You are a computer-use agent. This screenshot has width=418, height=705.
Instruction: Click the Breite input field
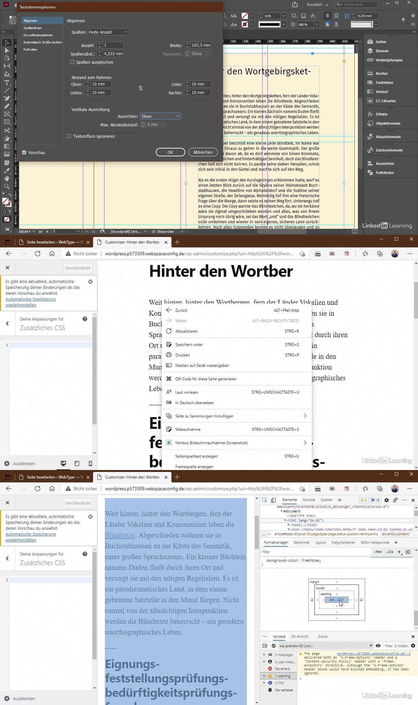201,45
